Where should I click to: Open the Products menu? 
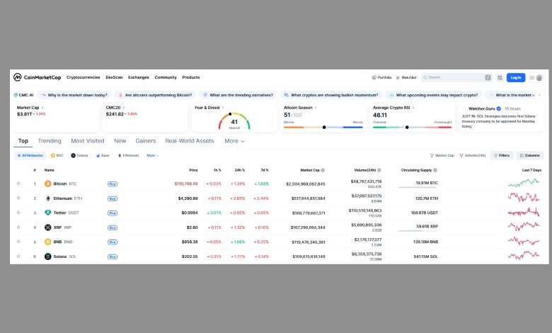point(191,77)
